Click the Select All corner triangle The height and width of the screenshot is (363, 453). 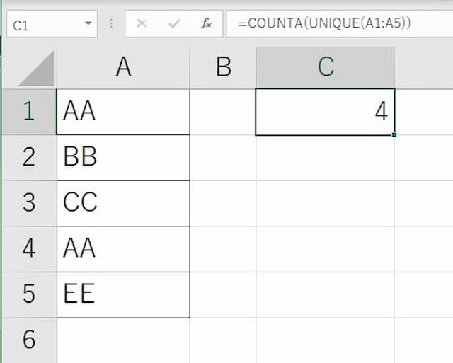point(35,69)
